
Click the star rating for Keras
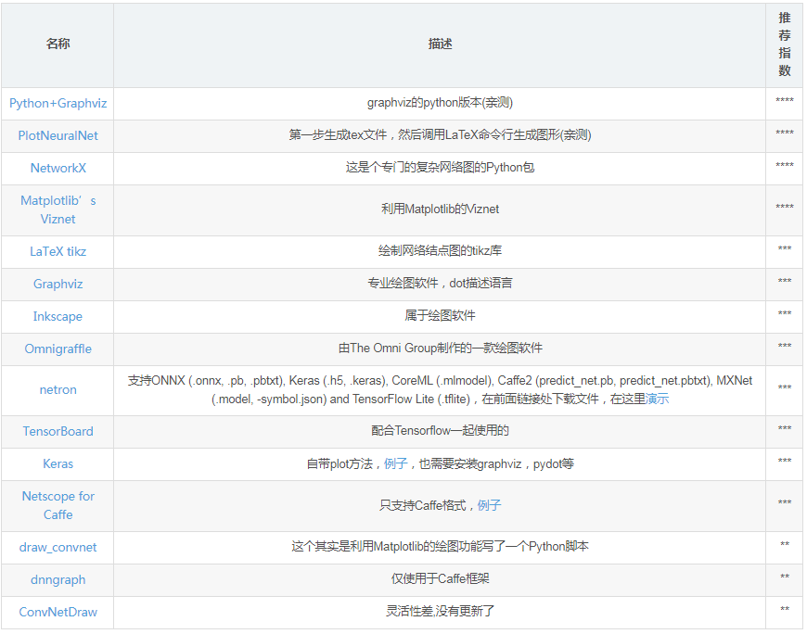click(x=785, y=461)
